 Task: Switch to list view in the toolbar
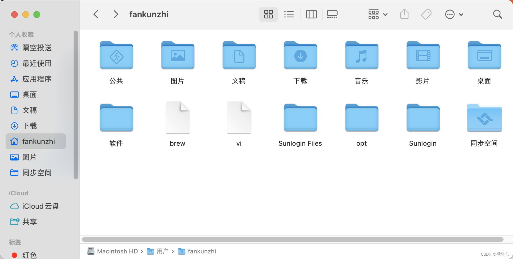coord(289,14)
